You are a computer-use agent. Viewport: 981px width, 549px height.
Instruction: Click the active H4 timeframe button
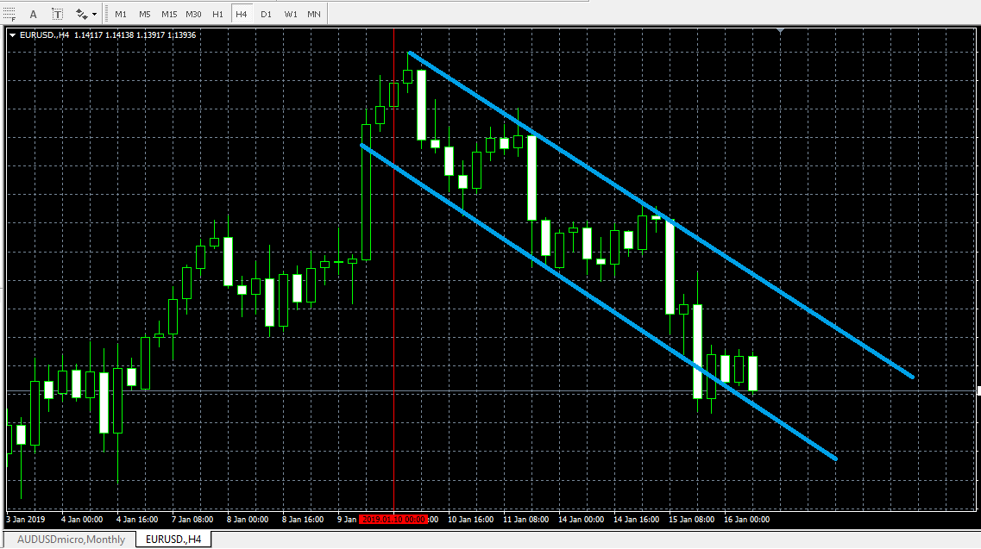point(242,15)
